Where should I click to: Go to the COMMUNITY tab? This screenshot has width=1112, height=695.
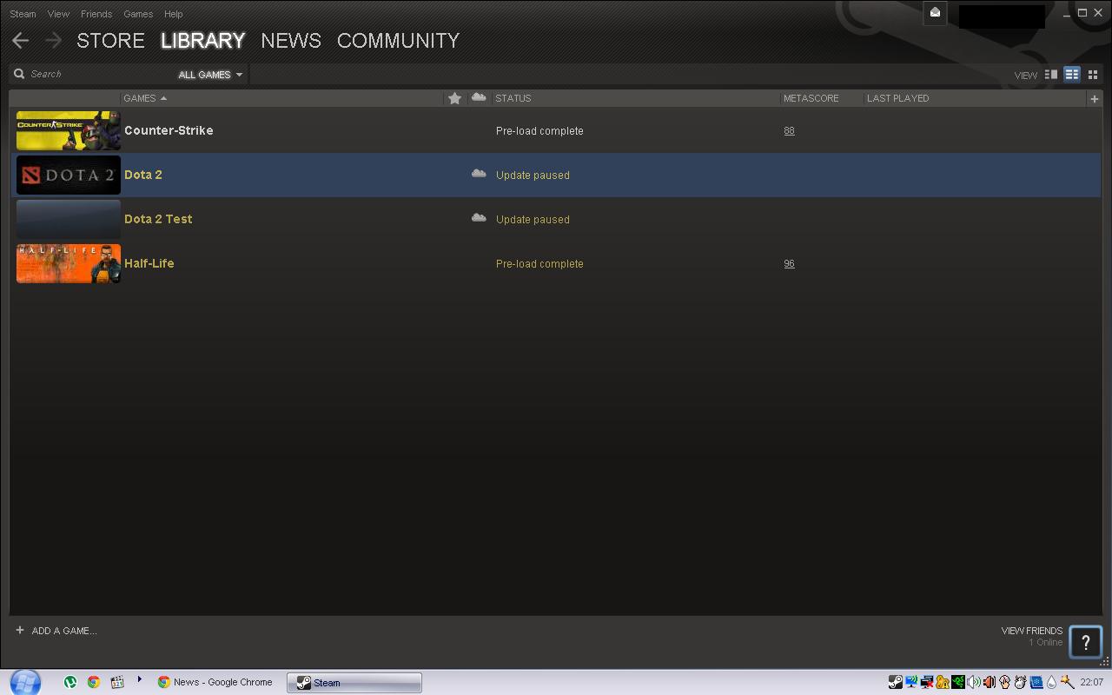[x=398, y=41]
